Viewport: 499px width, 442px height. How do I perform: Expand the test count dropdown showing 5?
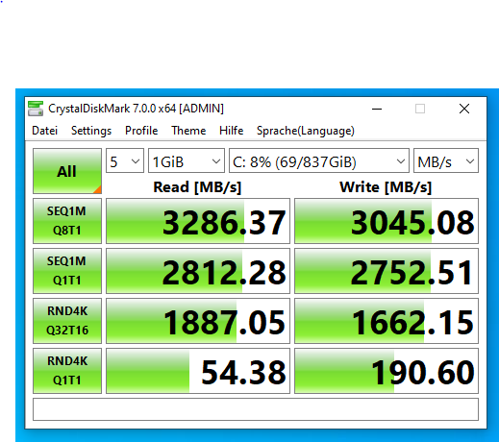tap(125, 160)
